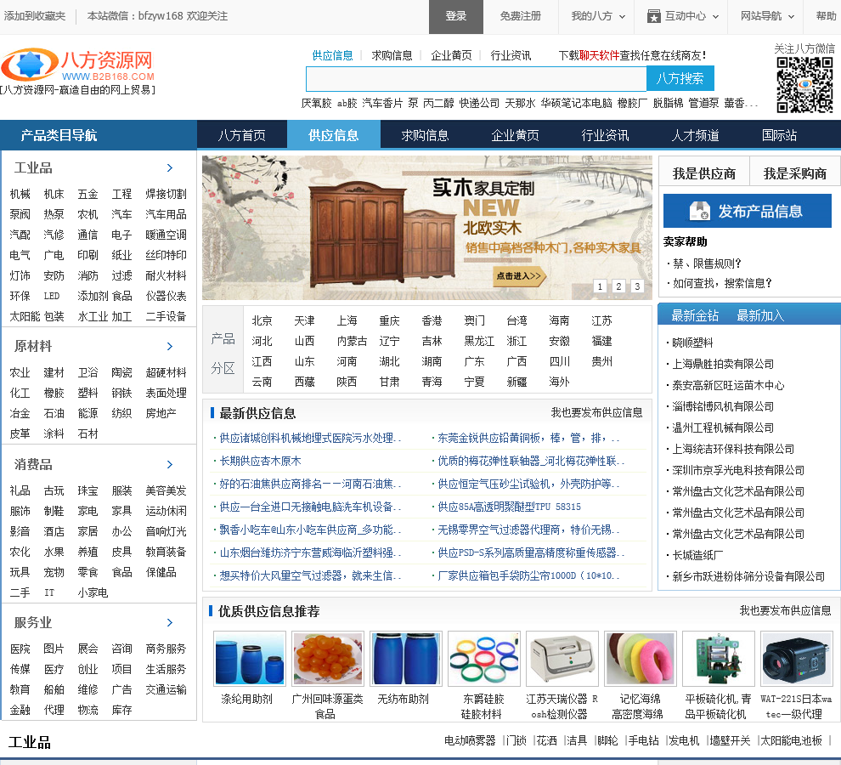
Task: Open WAT-221S camera product thumbnail
Action: click(796, 659)
